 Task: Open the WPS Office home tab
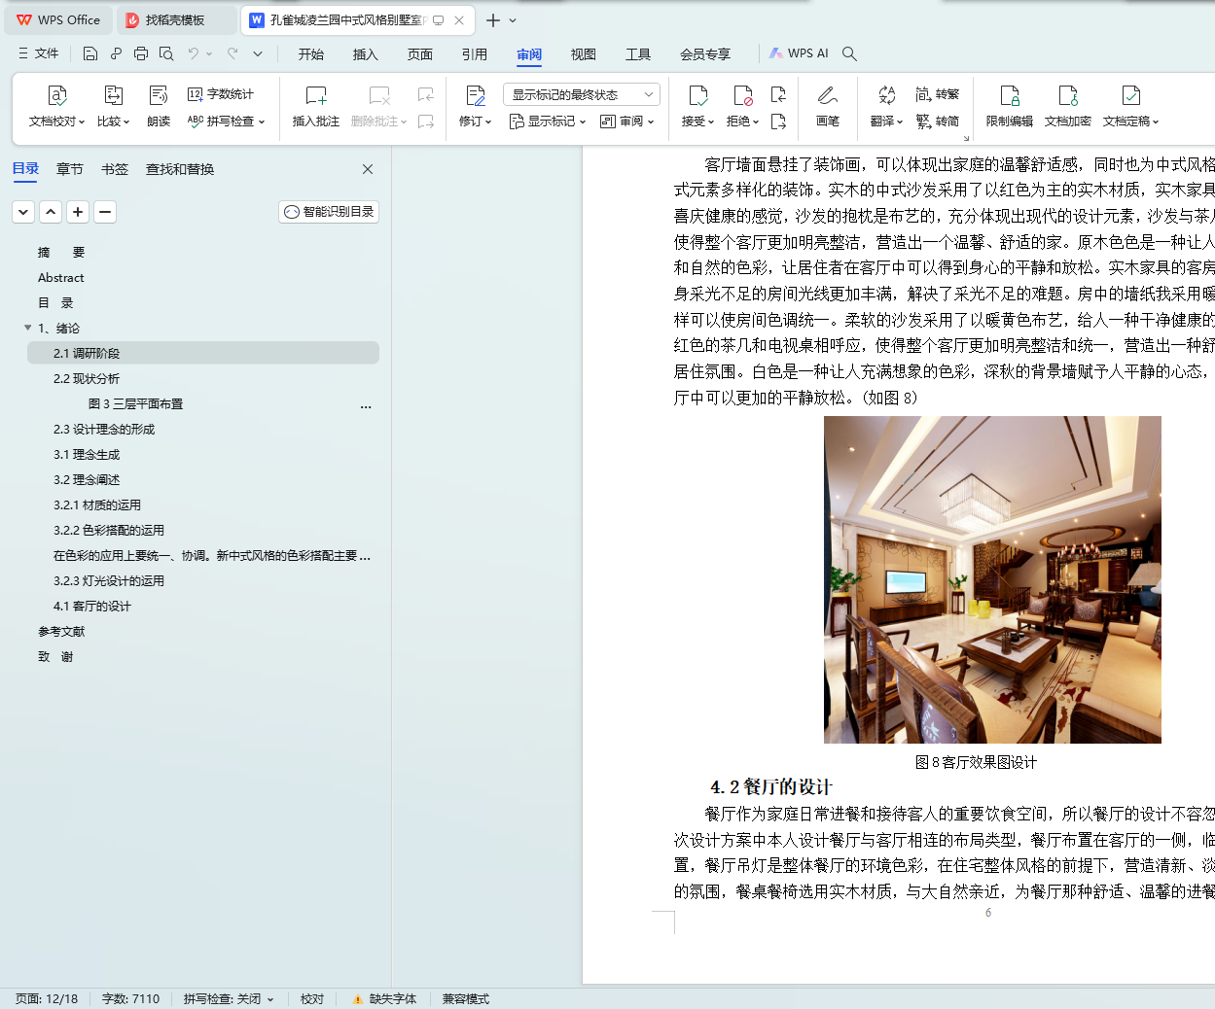pos(58,20)
